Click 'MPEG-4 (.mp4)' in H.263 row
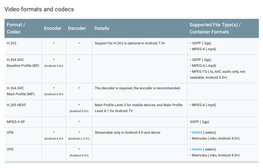The height and width of the screenshot is (168, 263). [x=204, y=49]
